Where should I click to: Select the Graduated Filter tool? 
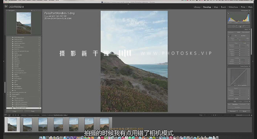tap(240, 26)
